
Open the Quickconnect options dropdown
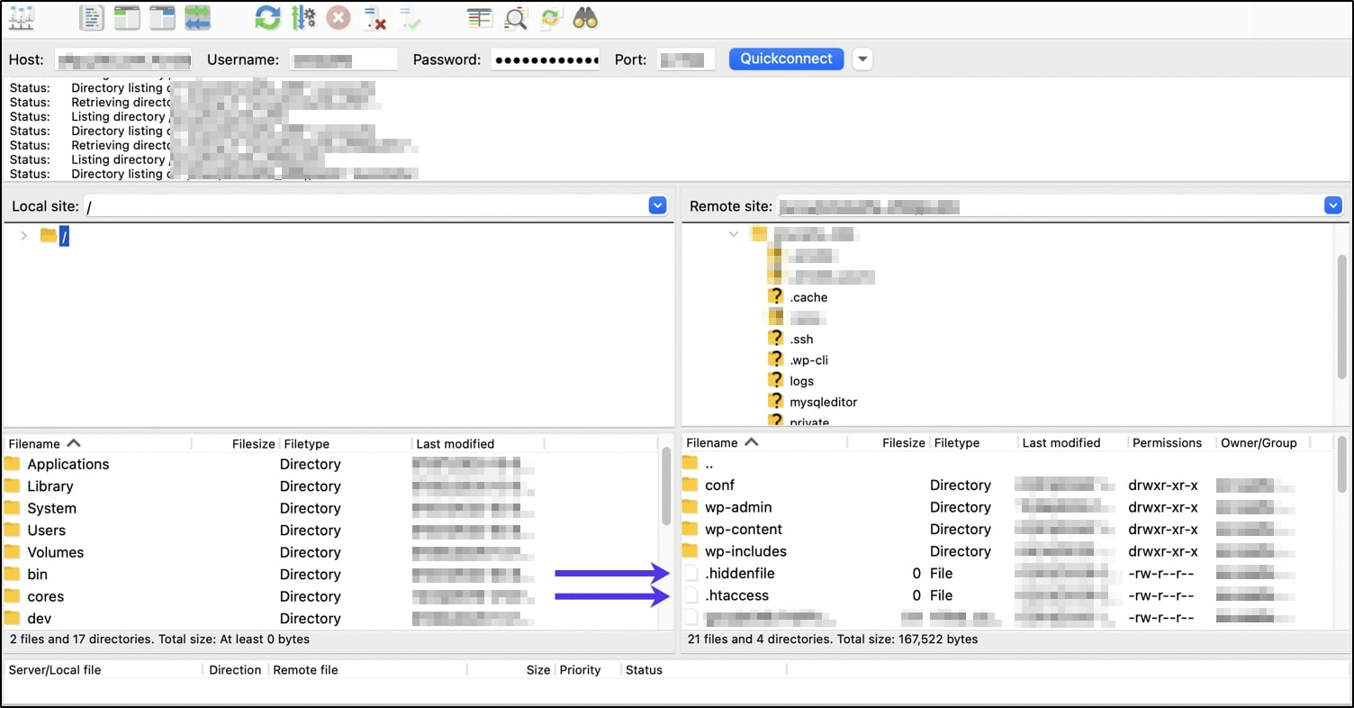tap(862, 59)
